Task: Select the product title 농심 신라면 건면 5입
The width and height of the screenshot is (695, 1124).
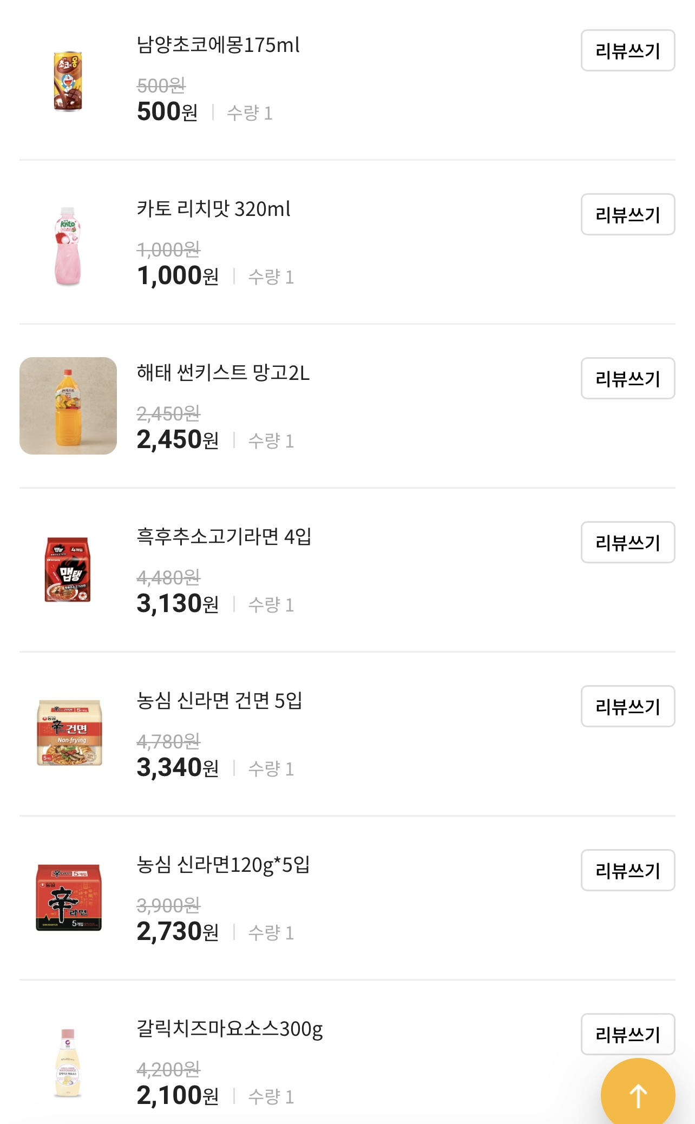Action: pos(219,701)
